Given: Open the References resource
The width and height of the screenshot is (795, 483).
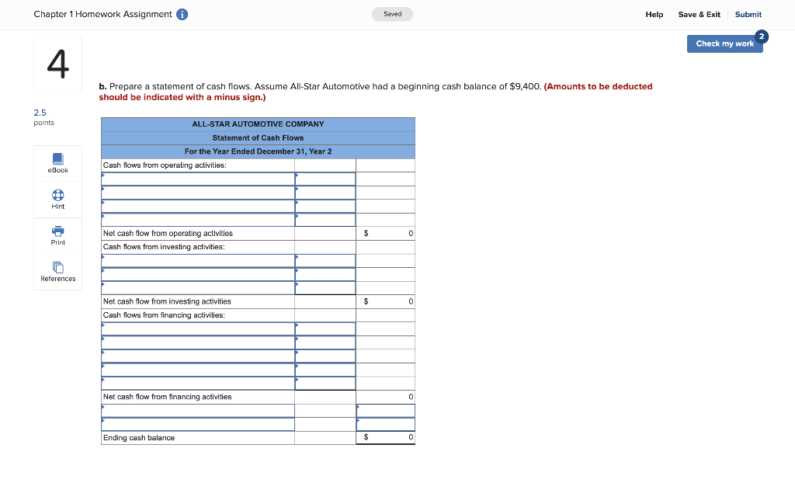Looking at the screenshot, I should pos(57,272).
